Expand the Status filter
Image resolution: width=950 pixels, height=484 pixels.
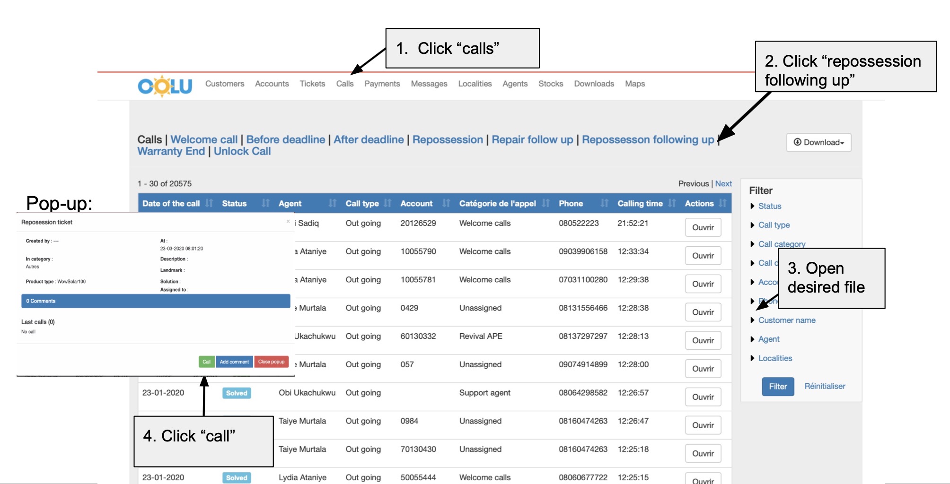(769, 206)
